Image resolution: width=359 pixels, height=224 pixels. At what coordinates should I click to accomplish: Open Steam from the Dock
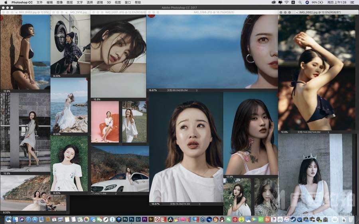pos(293,220)
